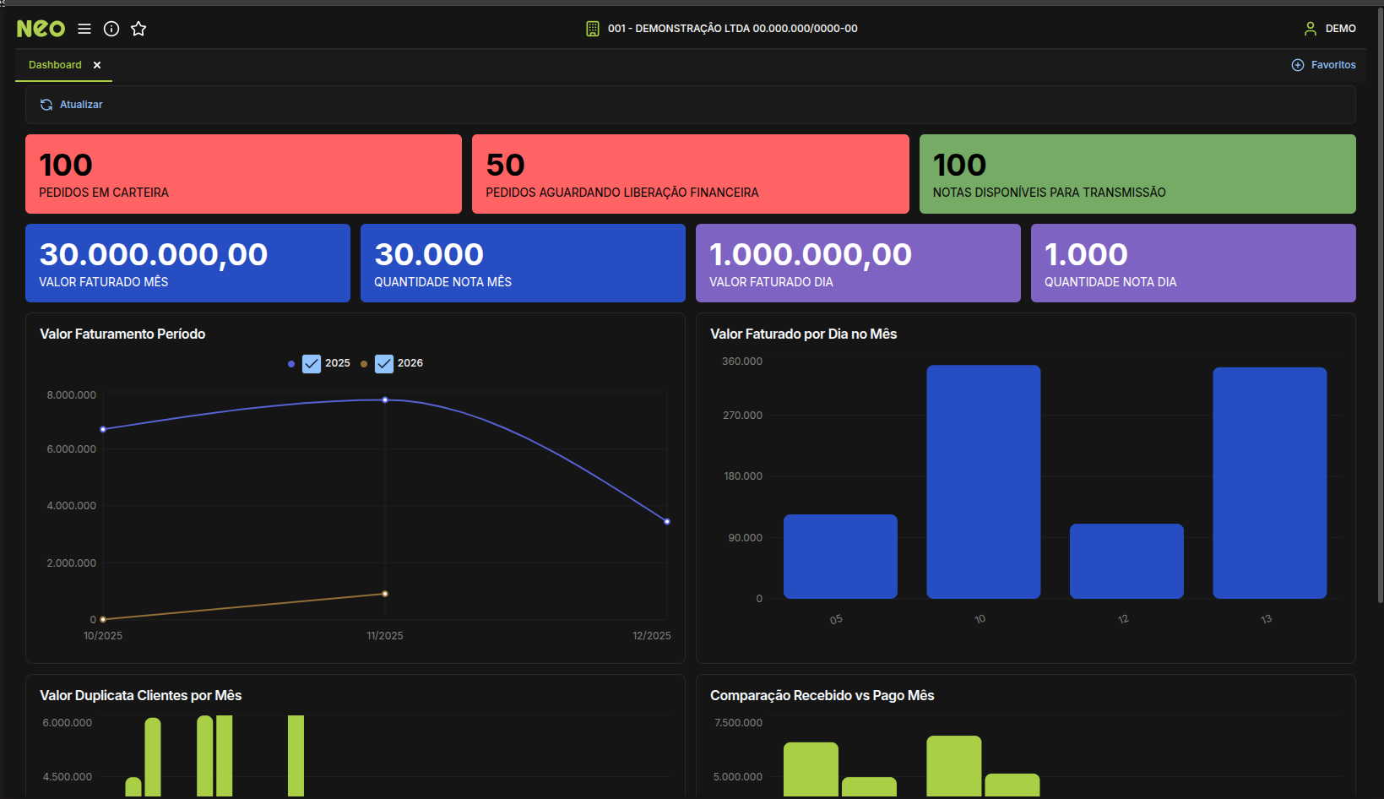Uncheck the 2025 series checkbox

(x=312, y=363)
